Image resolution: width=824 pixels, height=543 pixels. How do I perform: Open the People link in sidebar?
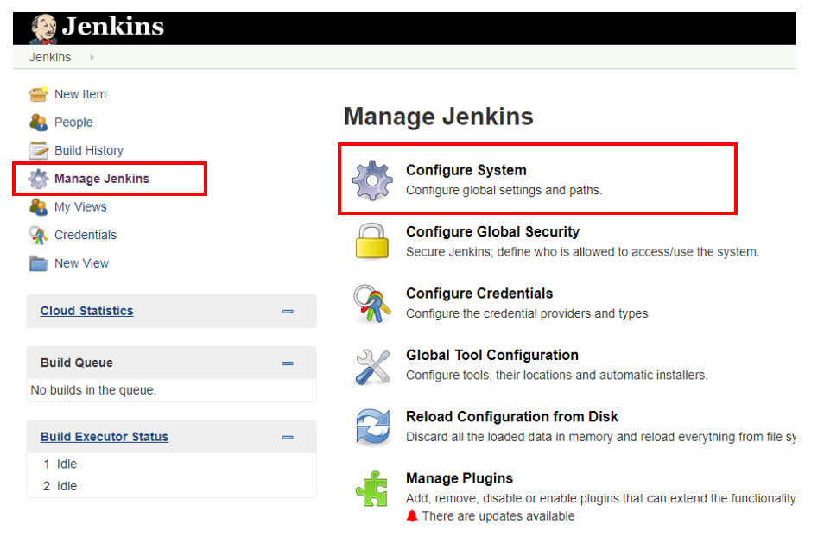(x=73, y=123)
